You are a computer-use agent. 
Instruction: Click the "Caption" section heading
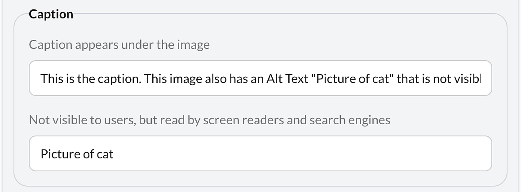[51, 14]
